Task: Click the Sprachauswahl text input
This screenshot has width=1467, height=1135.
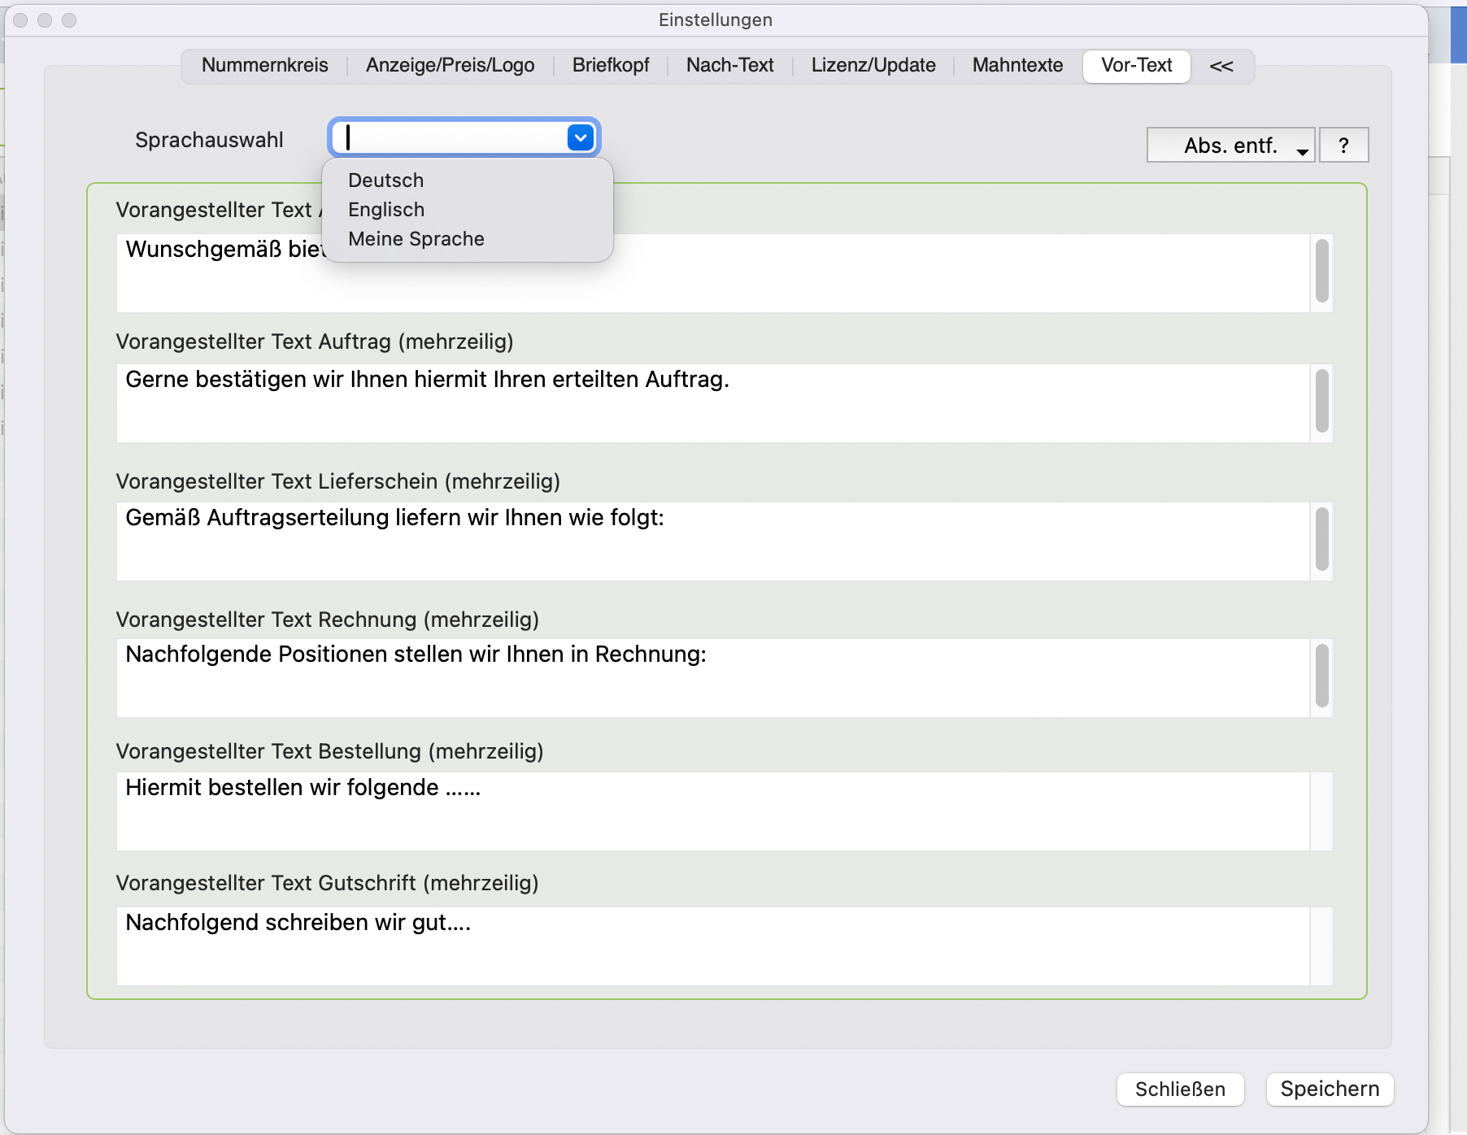Action: click(x=451, y=138)
